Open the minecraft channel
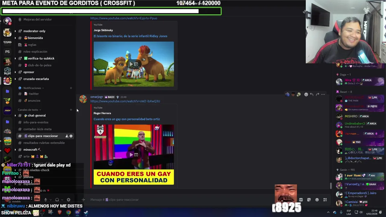Viewport: 386px width, 217px height. tap(32, 149)
